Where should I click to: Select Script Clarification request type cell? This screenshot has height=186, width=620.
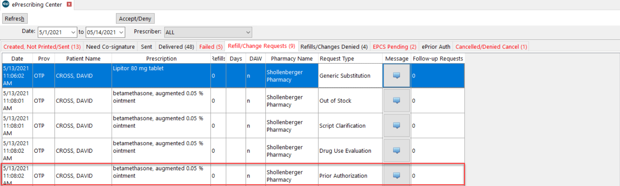pos(350,125)
